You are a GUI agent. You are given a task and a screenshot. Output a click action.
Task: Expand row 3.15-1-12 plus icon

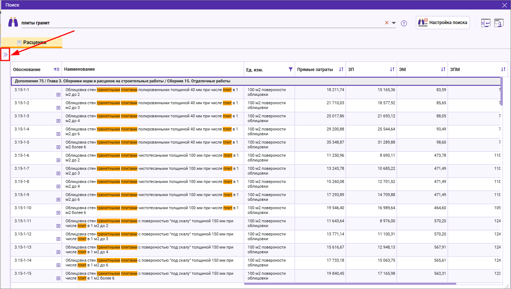(x=58, y=239)
